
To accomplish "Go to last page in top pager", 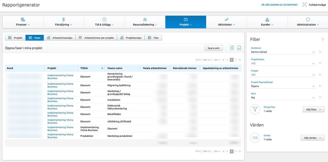I will [x=240, y=60].
